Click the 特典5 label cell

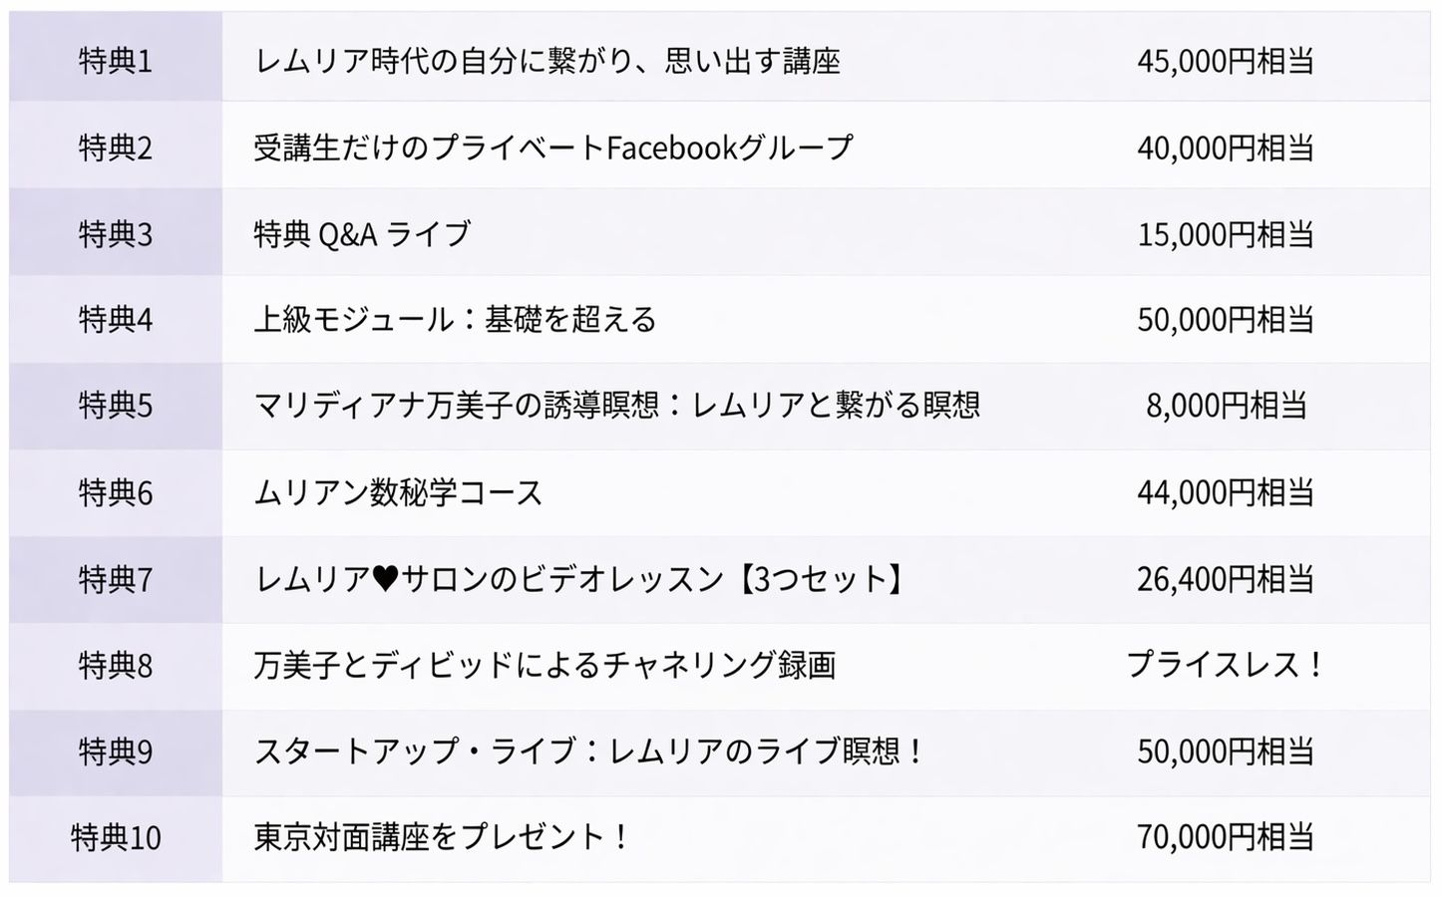116,406
